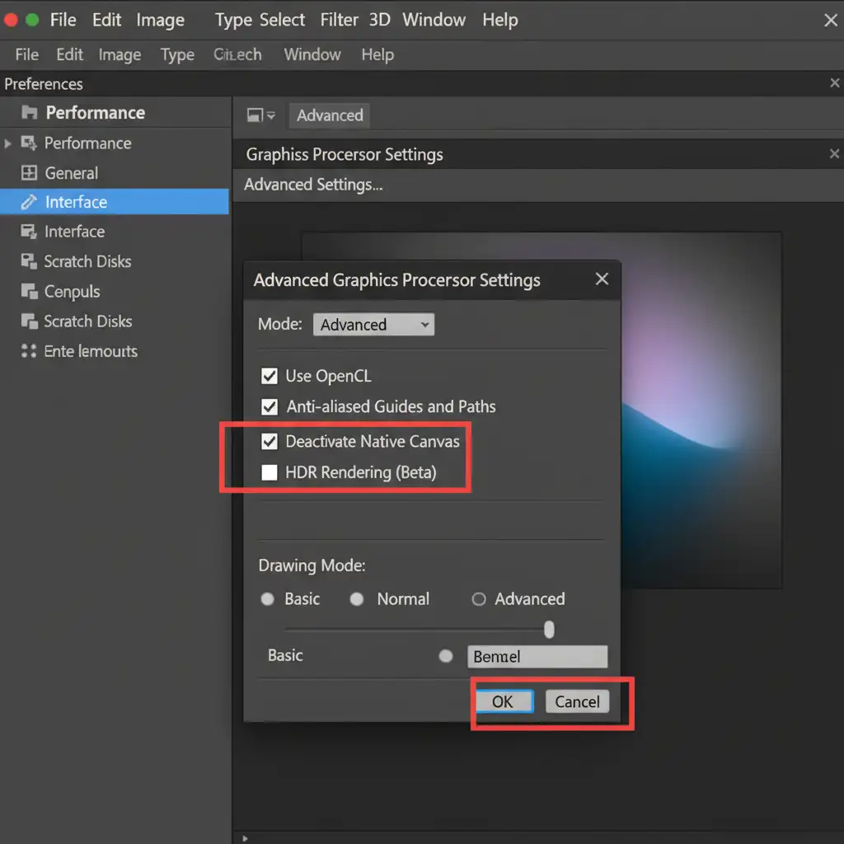This screenshot has width=844, height=844.
Task: Click the second Scratch Disks sidebar icon
Action: pyautogui.click(x=29, y=321)
